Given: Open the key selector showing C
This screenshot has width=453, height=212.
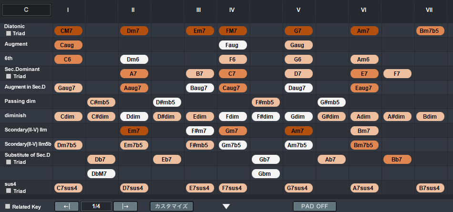Looking at the screenshot, I should tap(26, 10).
